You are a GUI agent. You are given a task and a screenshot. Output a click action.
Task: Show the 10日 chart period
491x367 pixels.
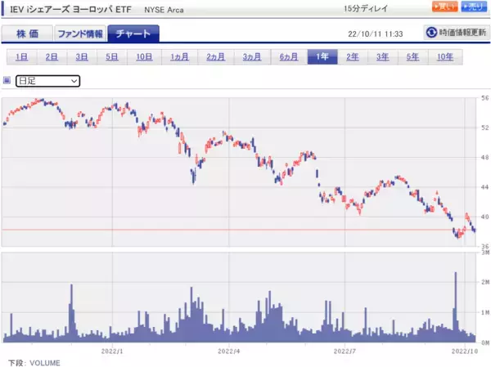coord(144,57)
